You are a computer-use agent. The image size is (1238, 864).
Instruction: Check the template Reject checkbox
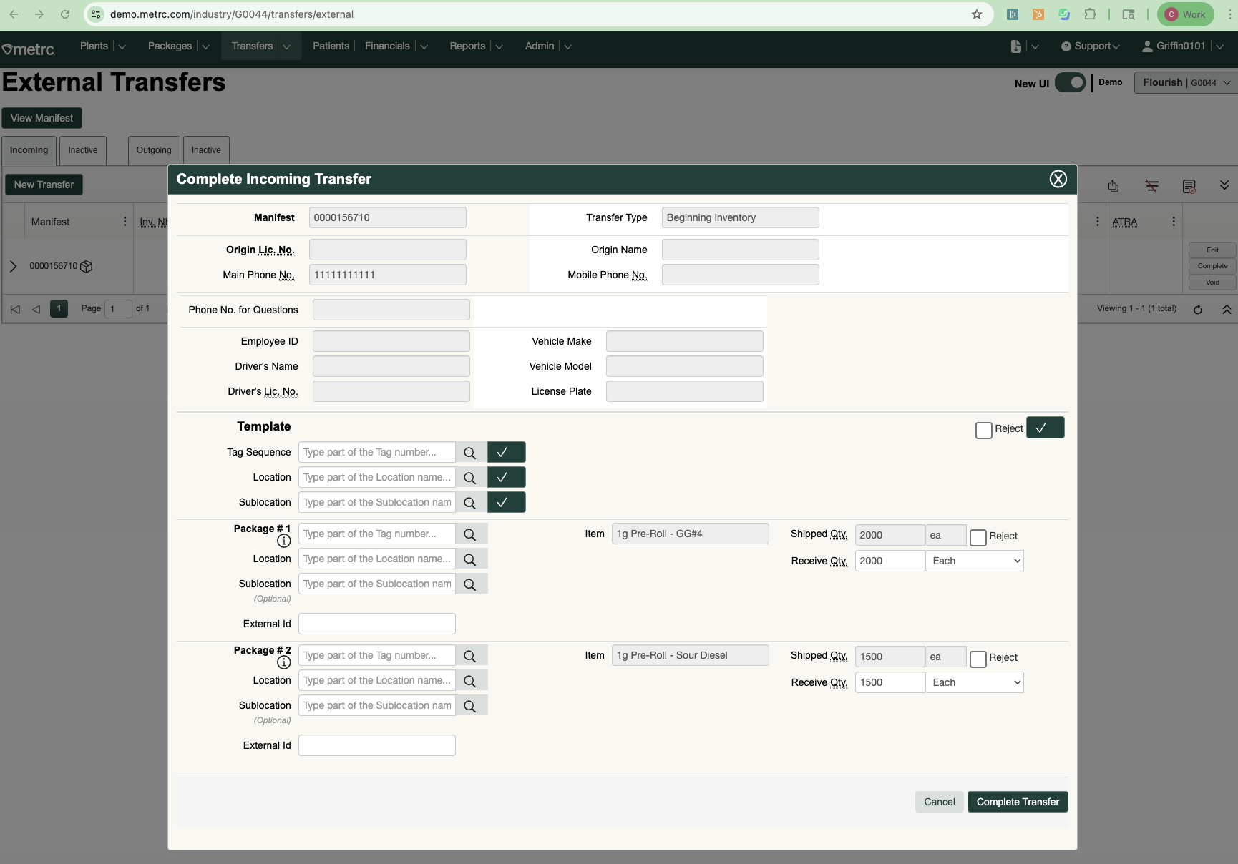point(983,430)
